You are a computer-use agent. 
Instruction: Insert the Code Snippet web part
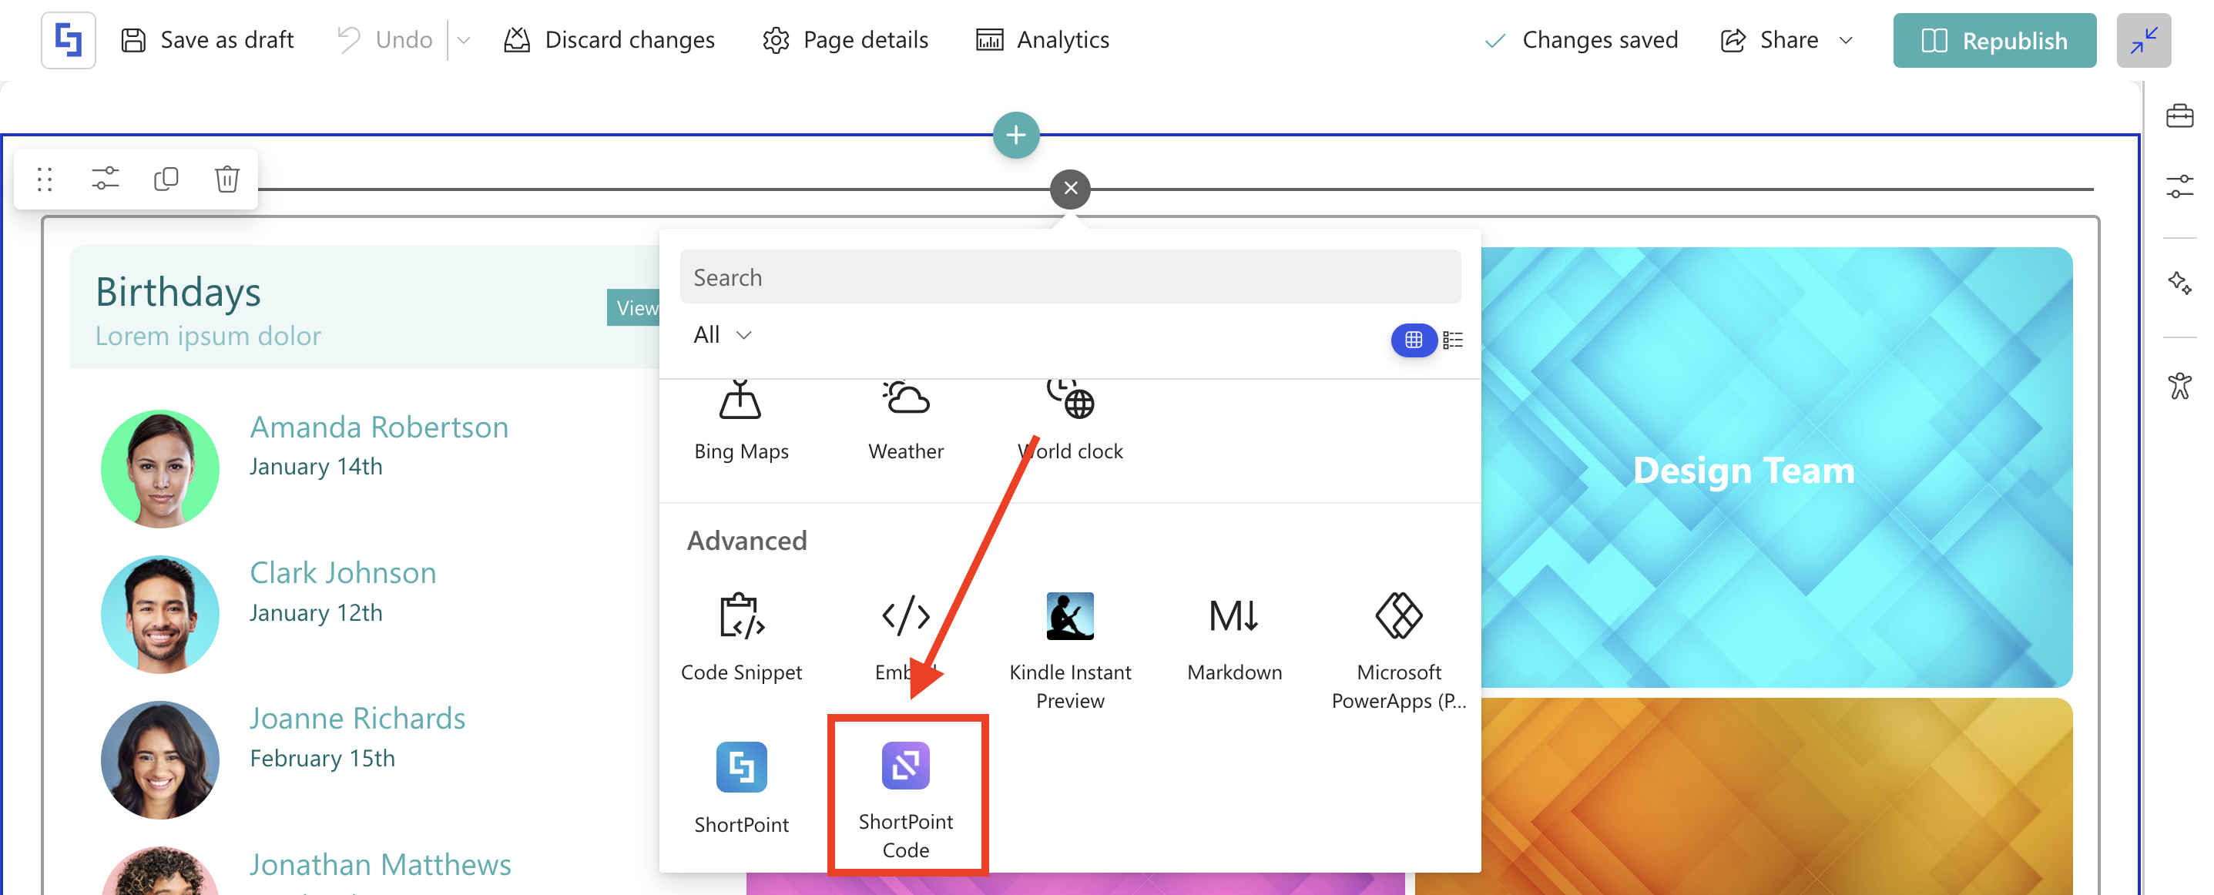[x=741, y=636]
